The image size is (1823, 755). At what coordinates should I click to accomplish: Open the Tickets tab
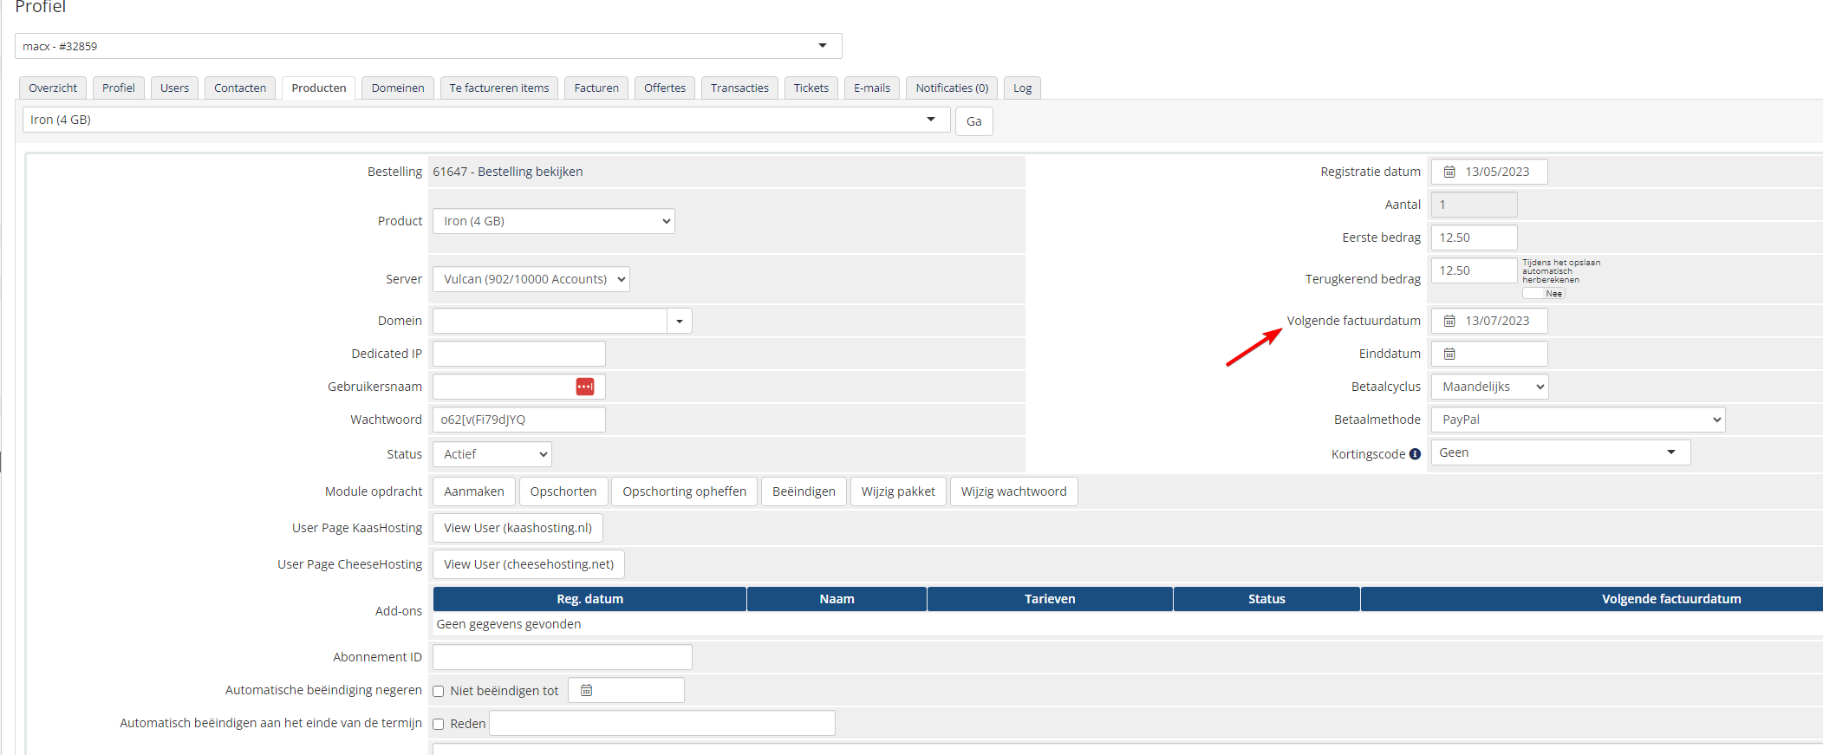click(x=811, y=88)
